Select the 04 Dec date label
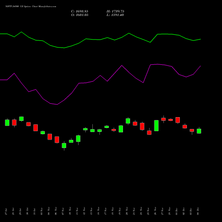This screenshot has height=222, width=222. click(x=198, y=211)
